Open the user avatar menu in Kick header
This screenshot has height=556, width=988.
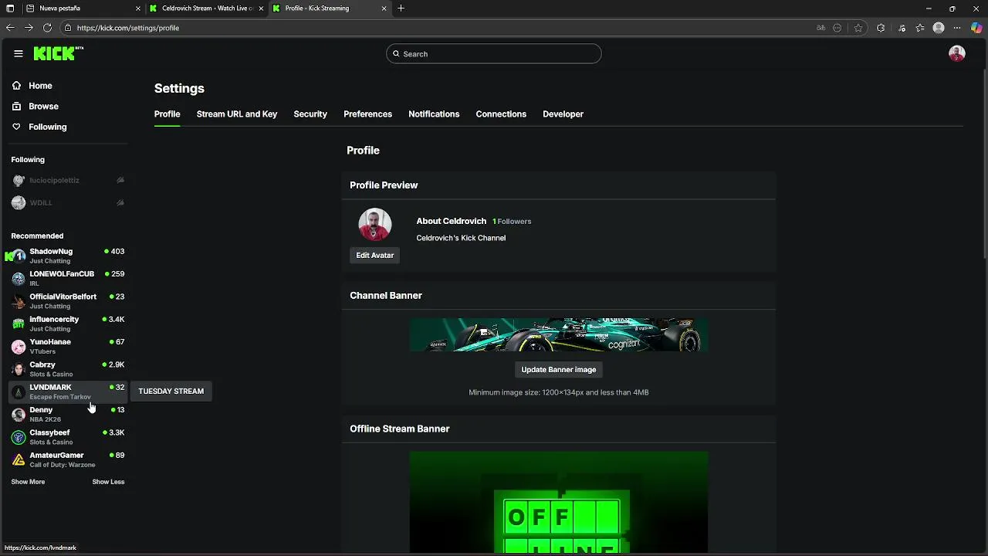click(956, 53)
